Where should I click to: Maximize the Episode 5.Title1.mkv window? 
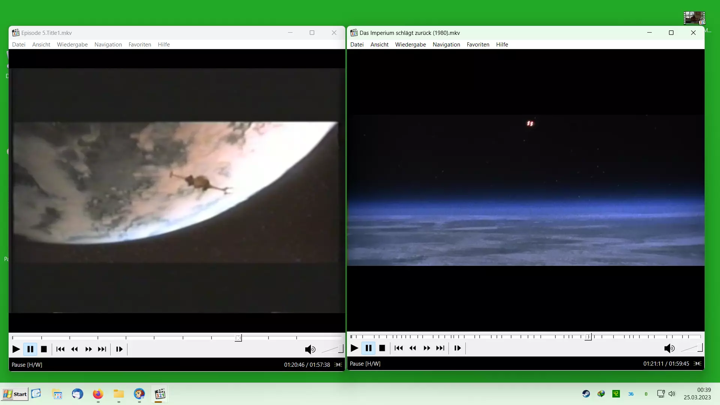[312, 33]
